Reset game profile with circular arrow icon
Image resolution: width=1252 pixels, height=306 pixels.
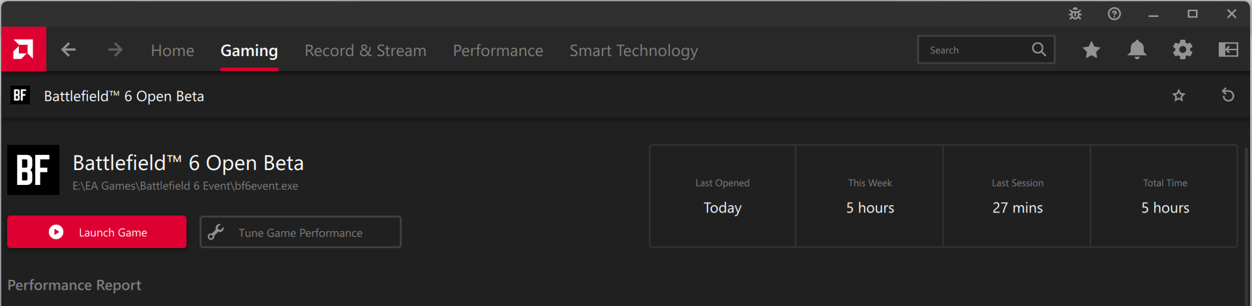click(x=1228, y=96)
